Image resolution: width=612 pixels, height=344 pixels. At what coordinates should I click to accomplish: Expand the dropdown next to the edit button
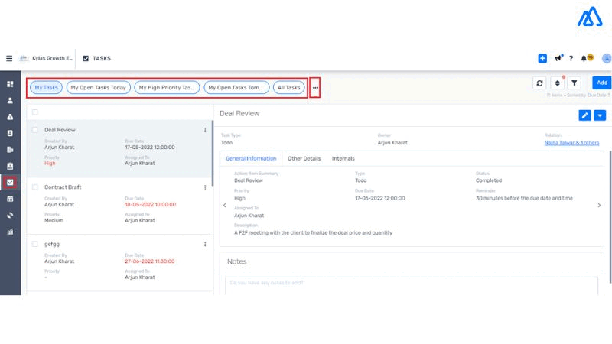[x=600, y=115]
